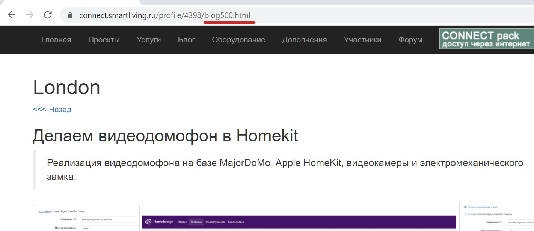
Task: Click the CONNECT pack banner
Action: [x=487, y=39]
